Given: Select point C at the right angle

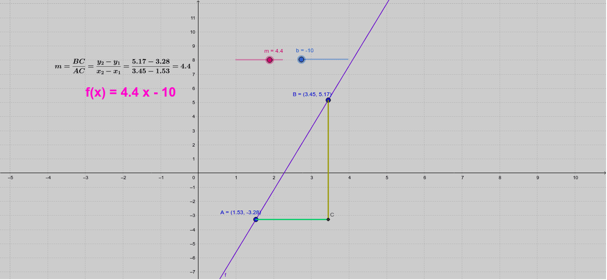Looking at the screenshot, I should (328, 219).
